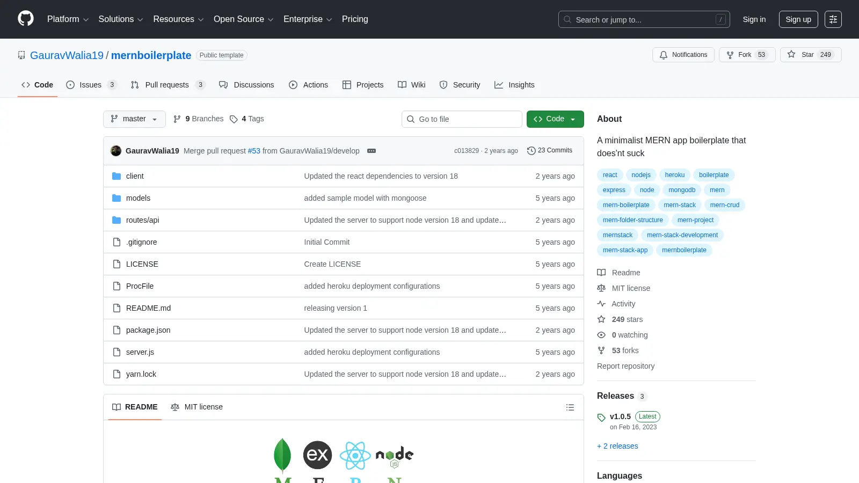Open the package.json file
The image size is (859, 483).
click(148, 330)
